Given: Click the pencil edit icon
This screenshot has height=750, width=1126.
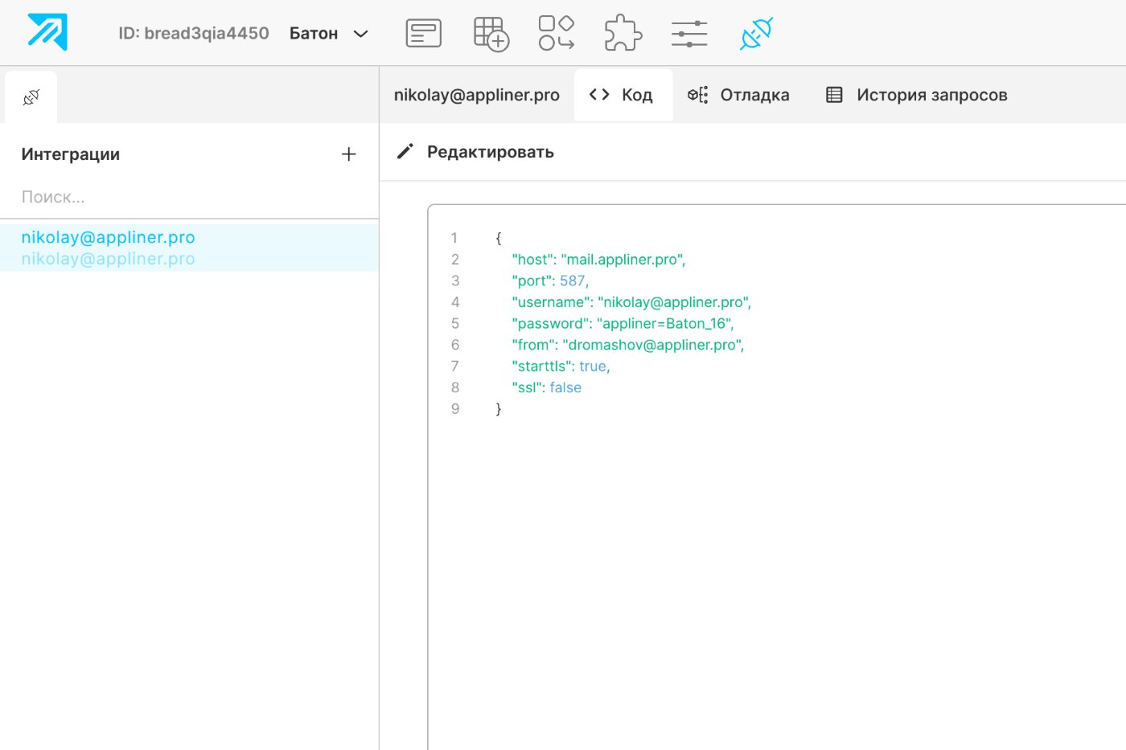Looking at the screenshot, I should [405, 151].
